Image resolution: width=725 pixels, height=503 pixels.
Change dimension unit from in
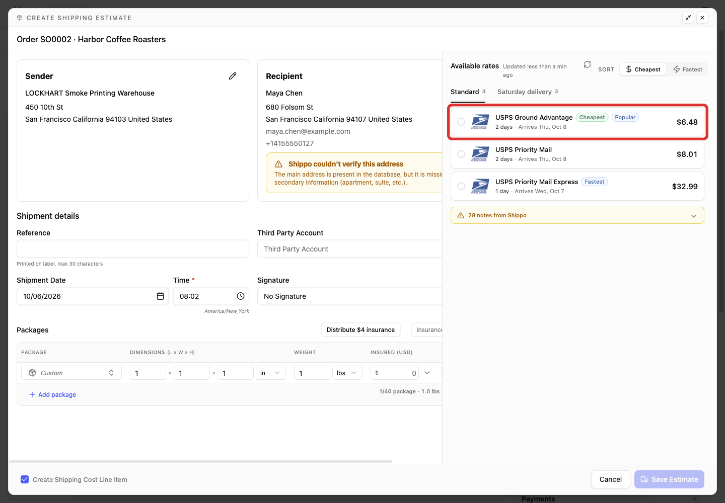[271, 373]
